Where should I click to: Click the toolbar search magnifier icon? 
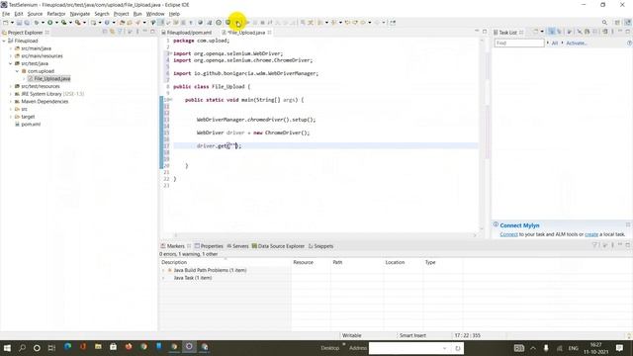(604, 23)
